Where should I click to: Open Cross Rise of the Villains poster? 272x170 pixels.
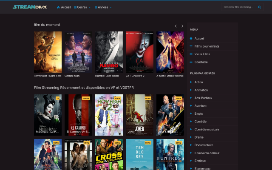point(109,154)
